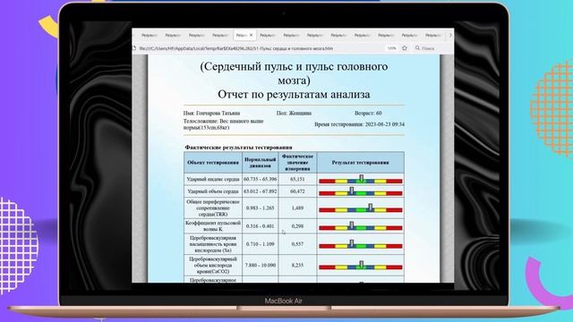573x322 pixels.
Task: Click the Нормальный диапазон column header
Action: tap(261, 163)
